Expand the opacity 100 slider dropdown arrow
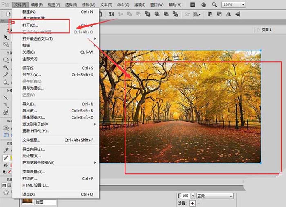The width and height of the screenshot is (286, 207). [x=193, y=196]
